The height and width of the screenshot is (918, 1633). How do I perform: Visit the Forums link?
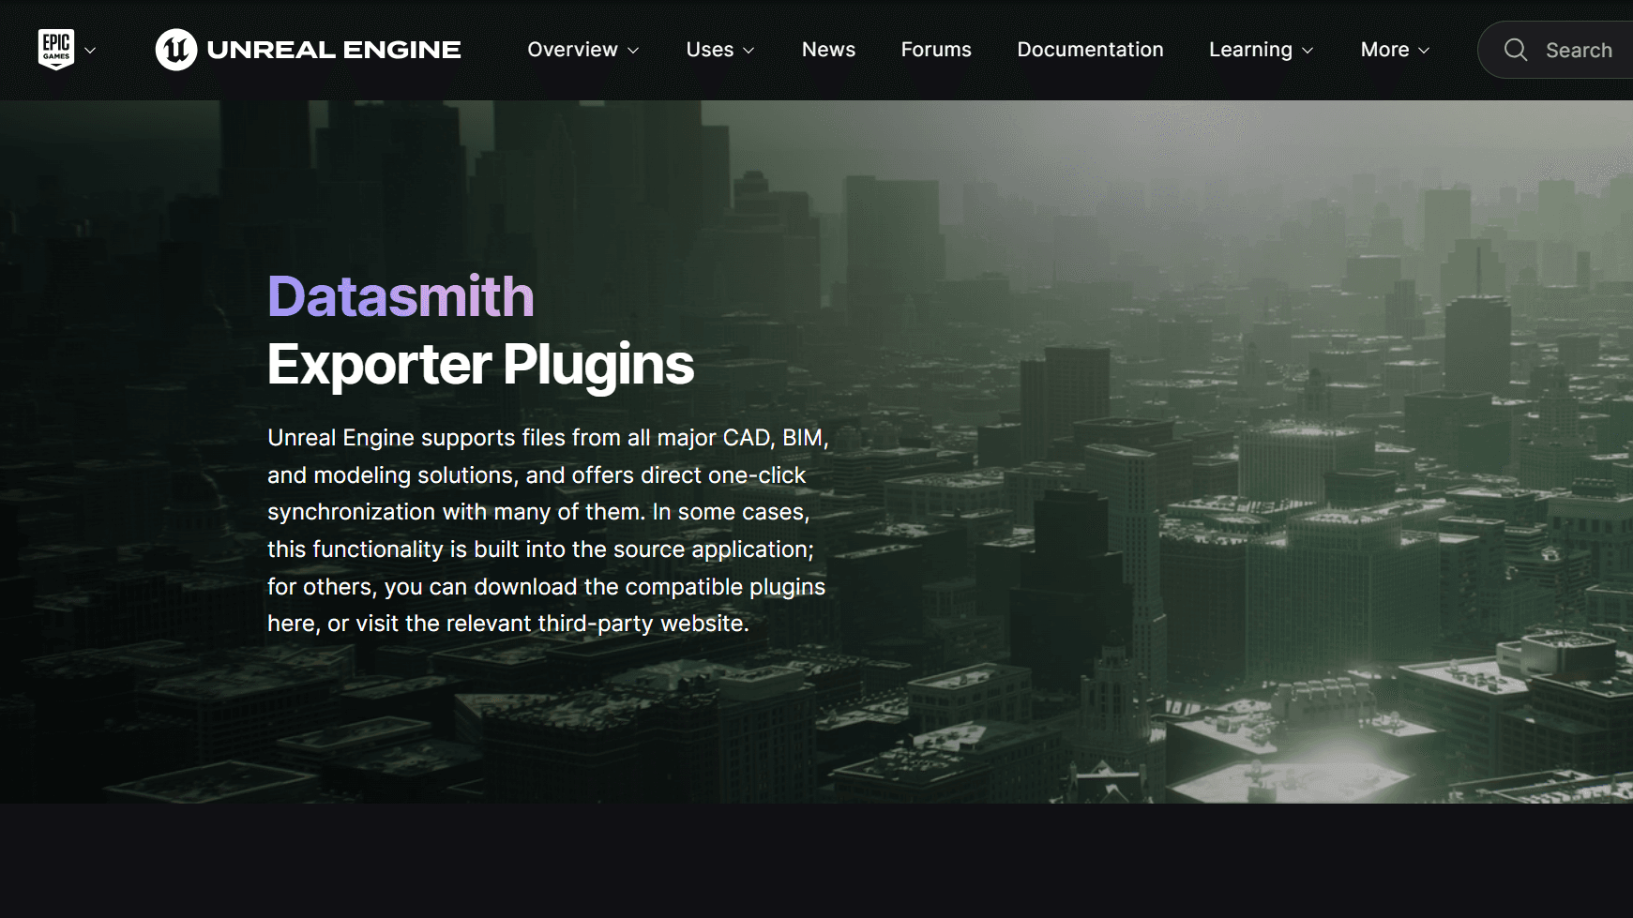tap(936, 50)
